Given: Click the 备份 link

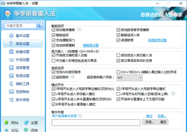Looking at the screenshot, I should (149, 116).
